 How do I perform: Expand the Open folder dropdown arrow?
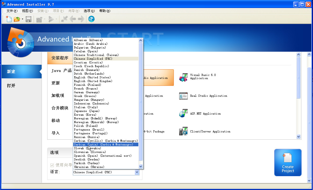click(x=22, y=19)
